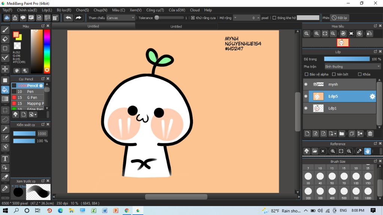Hide the mynh layer
Viewport: 383px width, 215px height.
point(306,84)
